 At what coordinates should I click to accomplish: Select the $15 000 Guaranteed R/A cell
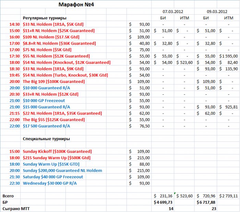pyautogui.click(x=46, y=107)
